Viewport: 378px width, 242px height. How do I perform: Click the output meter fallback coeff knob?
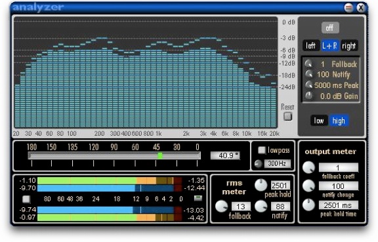coord(309,167)
